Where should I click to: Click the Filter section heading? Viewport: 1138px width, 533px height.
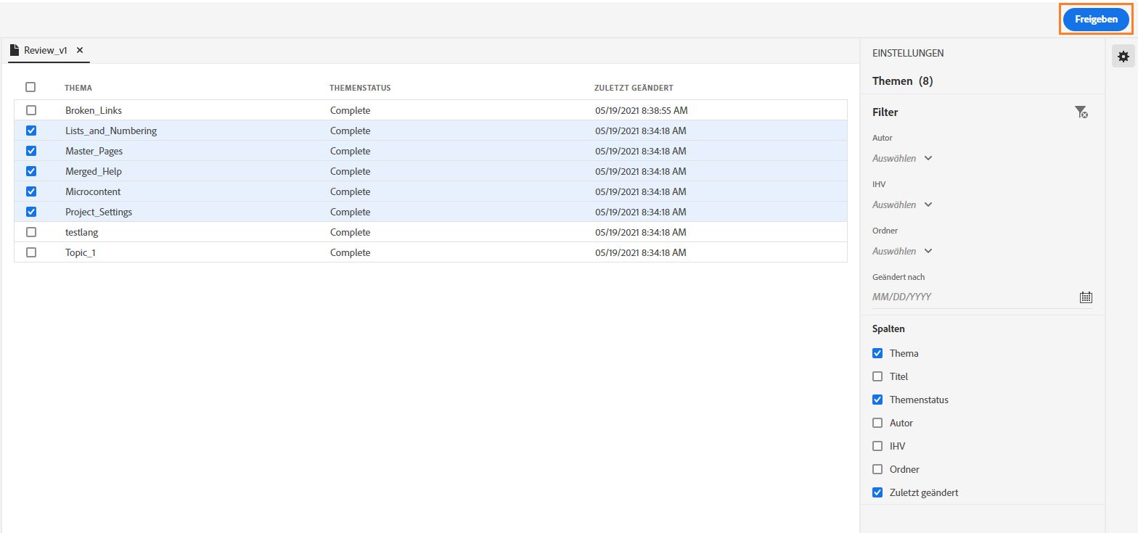(885, 112)
